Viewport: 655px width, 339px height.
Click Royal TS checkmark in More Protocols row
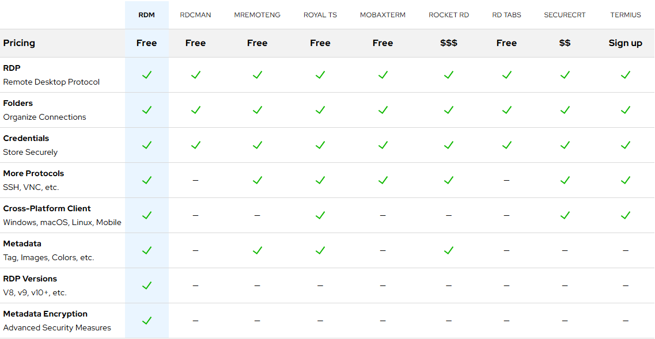click(320, 180)
